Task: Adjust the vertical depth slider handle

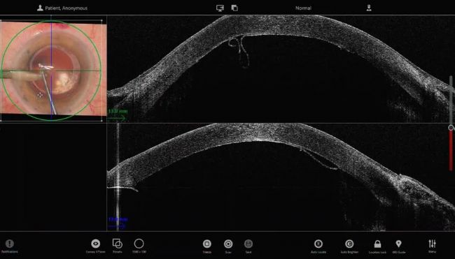Action: tap(451, 128)
